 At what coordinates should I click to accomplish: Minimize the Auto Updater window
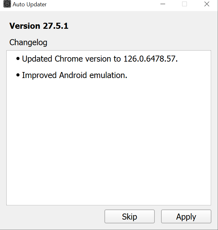pos(163,4)
